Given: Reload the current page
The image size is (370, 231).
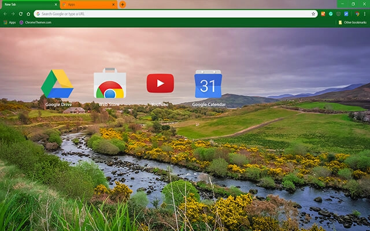Looking at the screenshot, I should 21,14.
